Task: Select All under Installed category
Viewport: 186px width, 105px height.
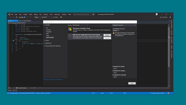Action: [47, 28]
